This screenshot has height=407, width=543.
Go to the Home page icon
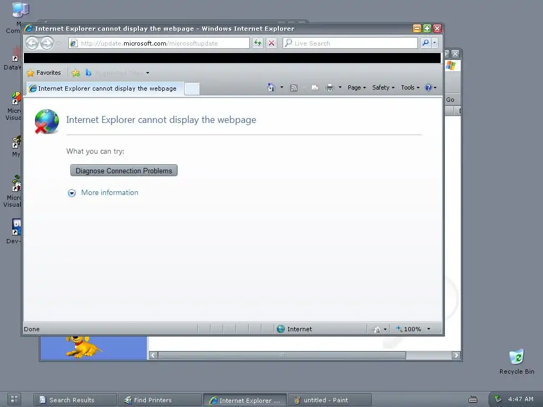tap(271, 87)
